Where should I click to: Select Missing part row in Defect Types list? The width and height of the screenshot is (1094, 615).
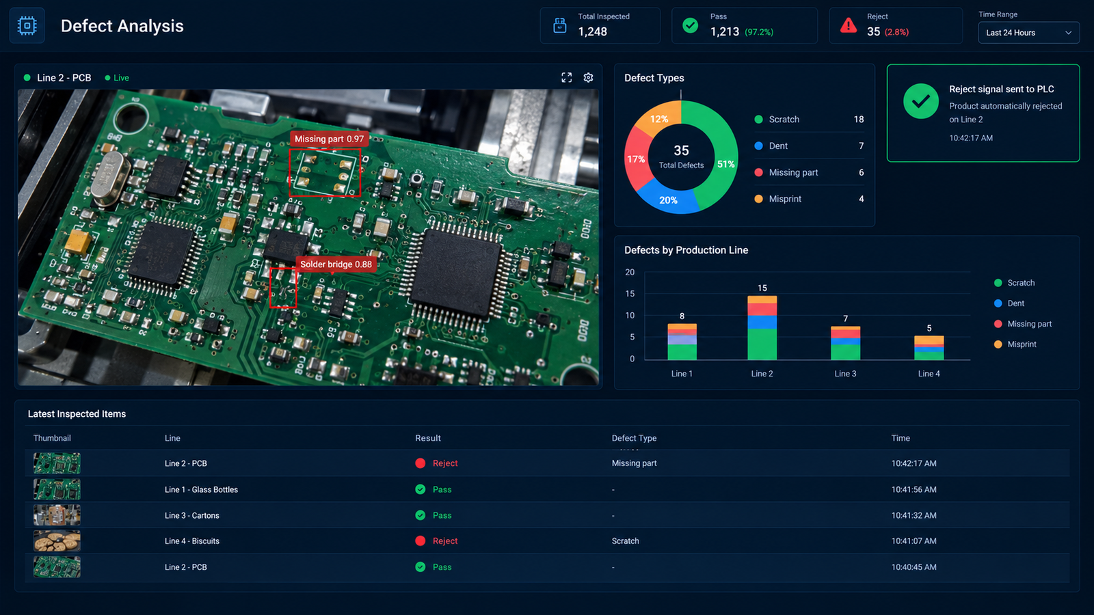809,173
